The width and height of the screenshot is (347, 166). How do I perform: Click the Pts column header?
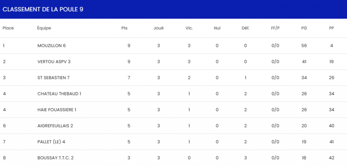[x=124, y=28]
